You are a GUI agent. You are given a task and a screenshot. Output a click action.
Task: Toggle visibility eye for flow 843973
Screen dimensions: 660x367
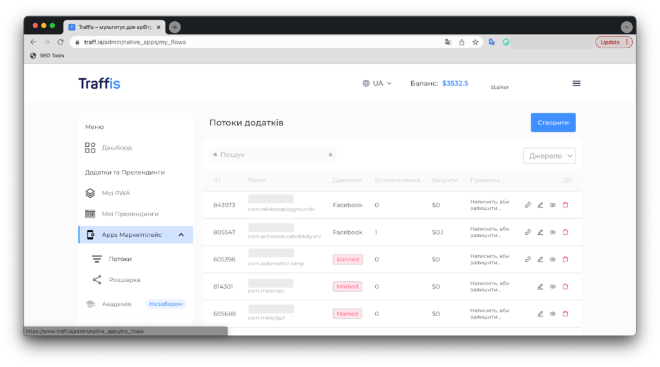click(x=552, y=205)
